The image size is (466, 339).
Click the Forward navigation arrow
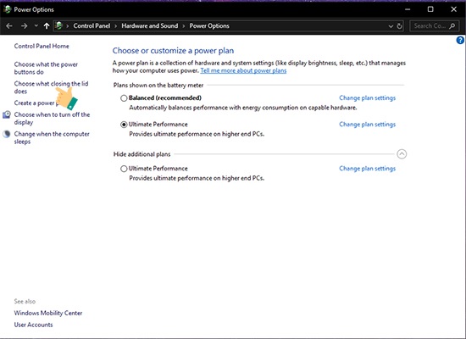coord(24,26)
